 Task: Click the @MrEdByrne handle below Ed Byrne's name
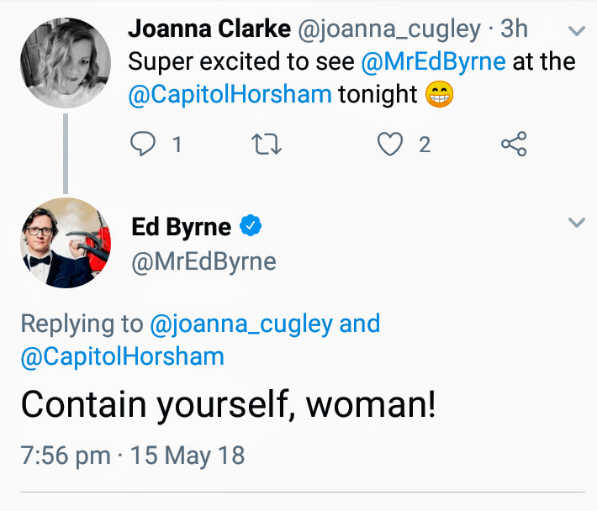[203, 261]
